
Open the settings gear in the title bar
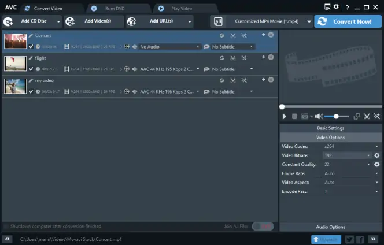click(x=336, y=6)
